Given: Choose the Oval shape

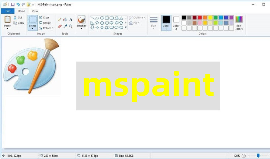Looking at the screenshot, I should [x=102, y=18].
